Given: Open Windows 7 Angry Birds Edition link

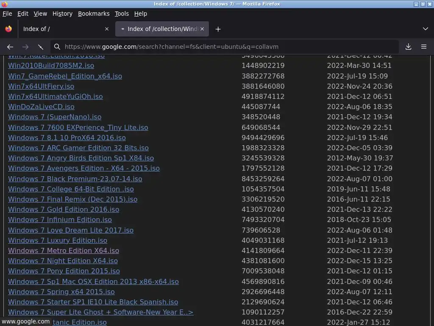Looking at the screenshot, I should click(81, 158).
